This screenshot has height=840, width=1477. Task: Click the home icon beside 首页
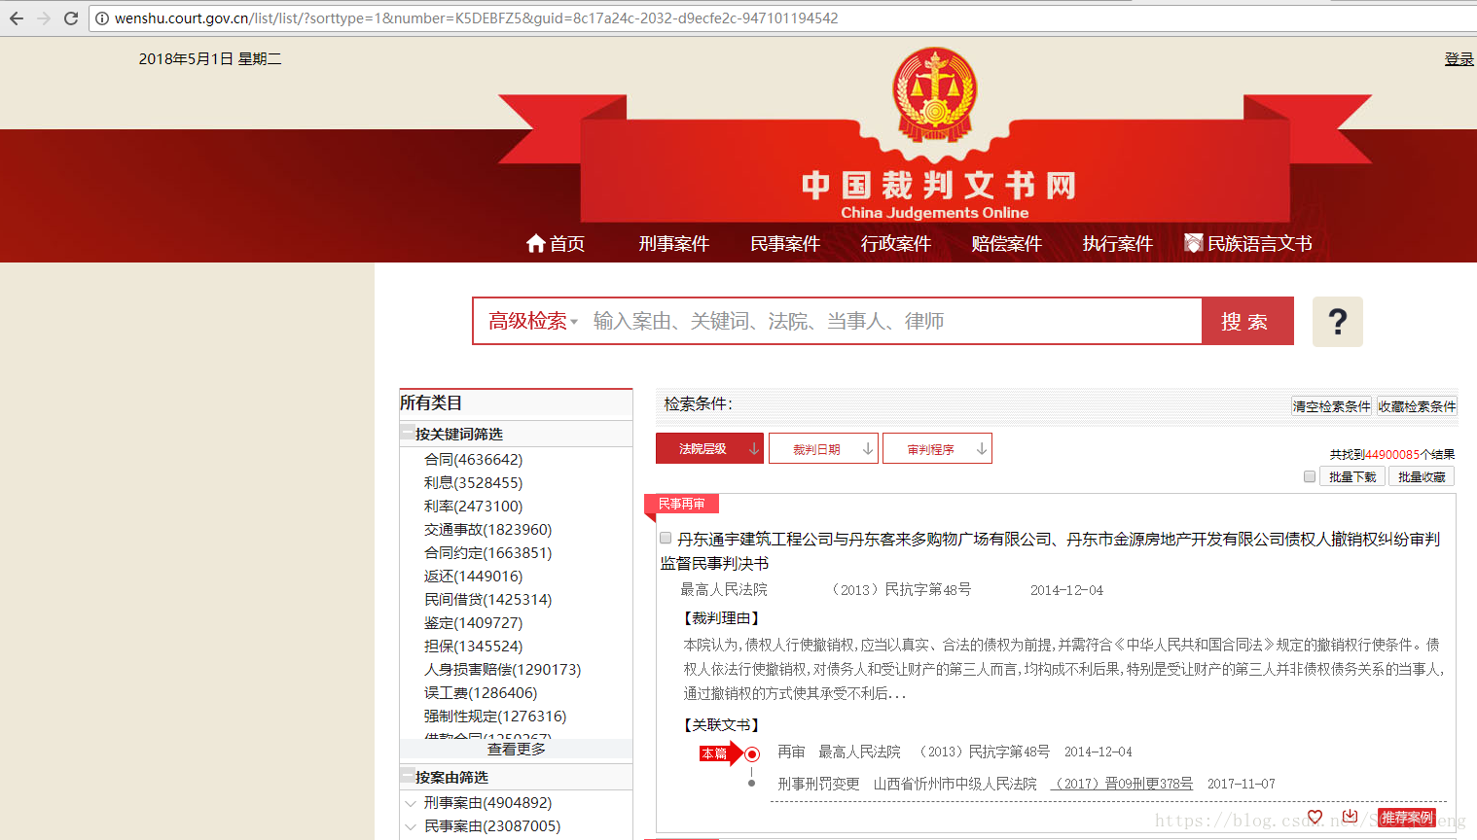point(535,243)
